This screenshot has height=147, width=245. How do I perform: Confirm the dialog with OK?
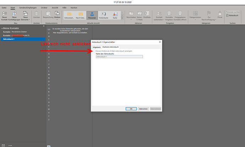tap(131, 109)
